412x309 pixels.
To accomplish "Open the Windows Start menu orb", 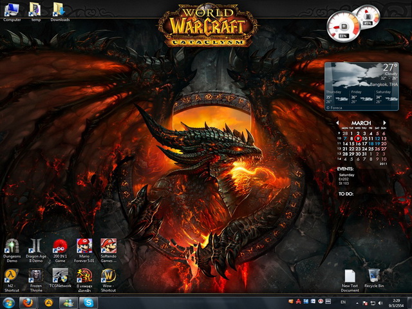I will coord(8,303).
